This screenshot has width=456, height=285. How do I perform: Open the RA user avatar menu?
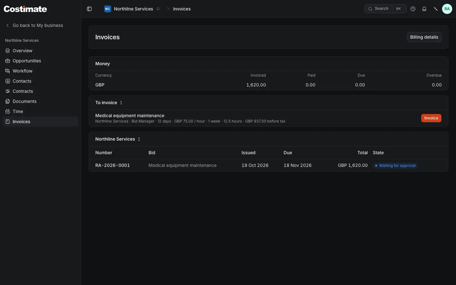pyautogui.click(x=447, y=9)
